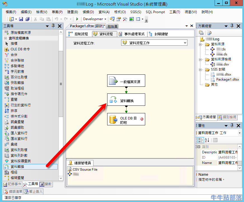244x202 pixels.
Task: Select the 資料轉換 component on canvas
Action: coord(126,100)
